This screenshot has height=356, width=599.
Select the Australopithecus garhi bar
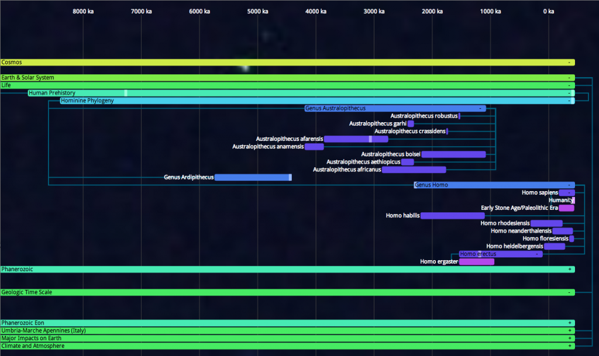(411, 123)
